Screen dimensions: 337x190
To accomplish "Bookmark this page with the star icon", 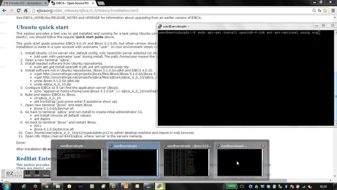I will tap(325, 11).
